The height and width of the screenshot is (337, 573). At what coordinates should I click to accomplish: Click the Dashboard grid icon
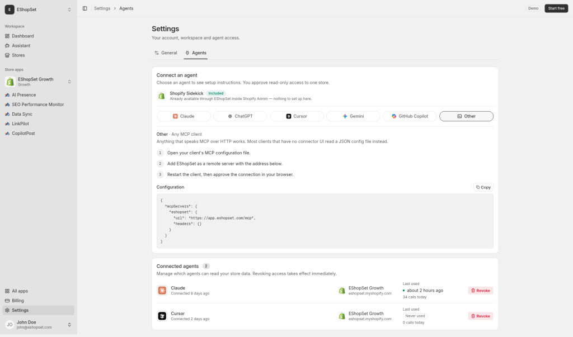pyautogui.click(x=7, y=36)
